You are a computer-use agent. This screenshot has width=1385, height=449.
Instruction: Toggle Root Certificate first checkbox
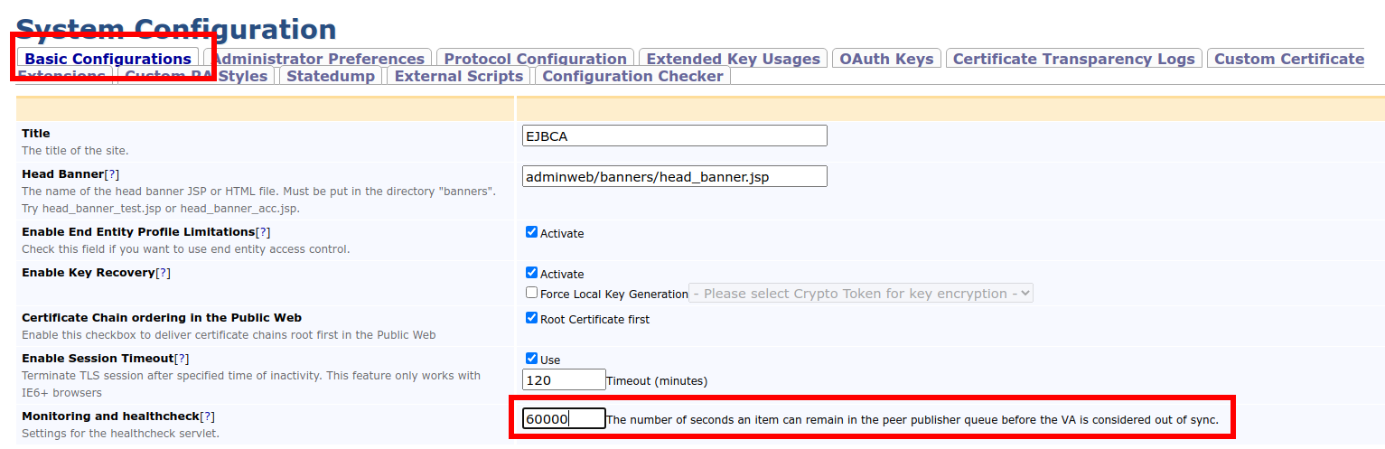[x=531, y=318]
